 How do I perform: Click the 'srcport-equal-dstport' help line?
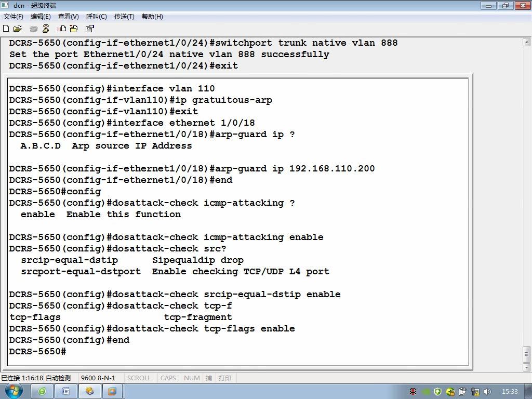tap(175, 271)
